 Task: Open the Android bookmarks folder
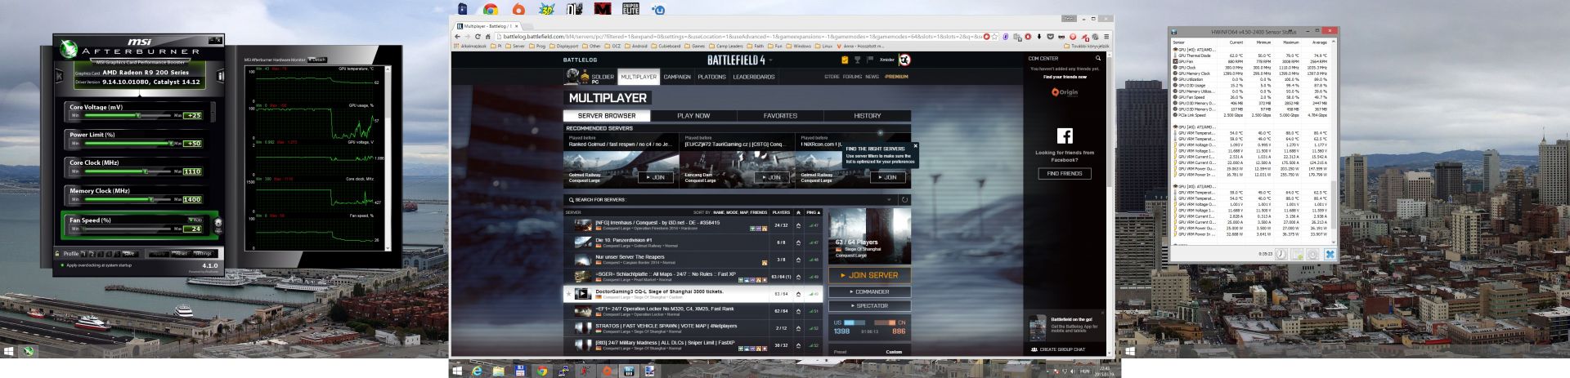(x=637, y=46)
